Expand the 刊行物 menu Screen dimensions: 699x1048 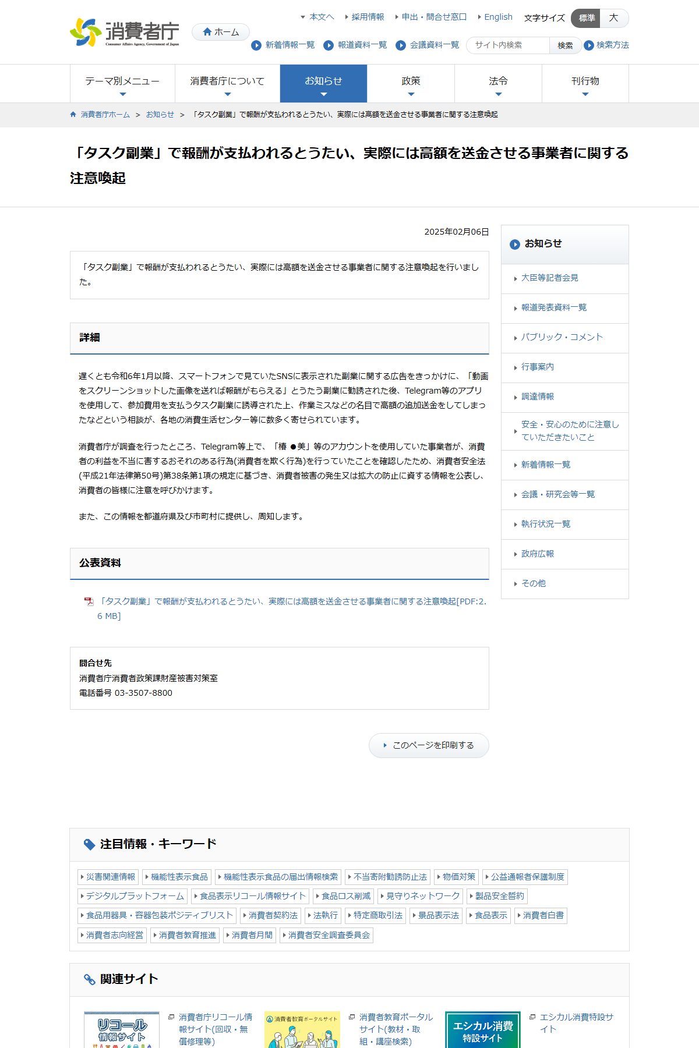(x=585, y=84)
